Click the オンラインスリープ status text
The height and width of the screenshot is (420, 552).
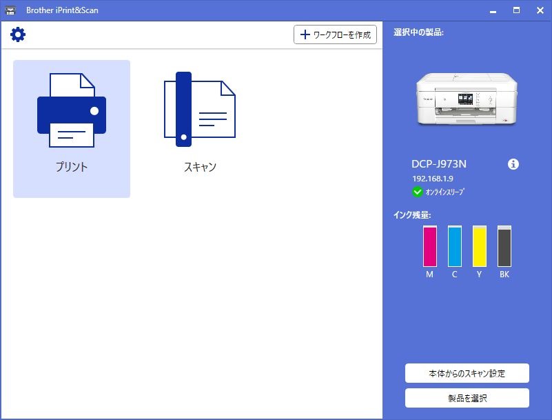click(445, 192)
